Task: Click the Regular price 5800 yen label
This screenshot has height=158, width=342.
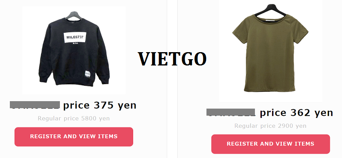Action: [x=74, y=118]
